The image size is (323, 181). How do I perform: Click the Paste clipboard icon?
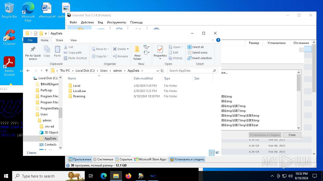pyautogui.click(x=57, y=51)
